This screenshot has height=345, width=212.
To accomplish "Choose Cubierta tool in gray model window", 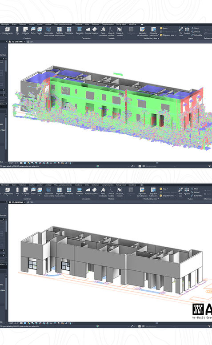I will (25, 191).
